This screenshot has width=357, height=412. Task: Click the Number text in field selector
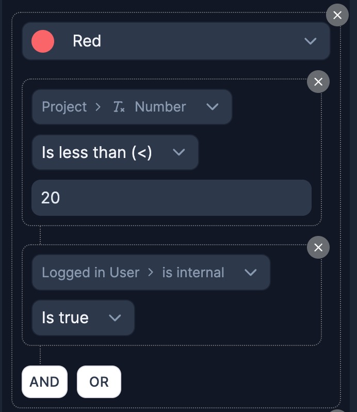tap(160, 107)
